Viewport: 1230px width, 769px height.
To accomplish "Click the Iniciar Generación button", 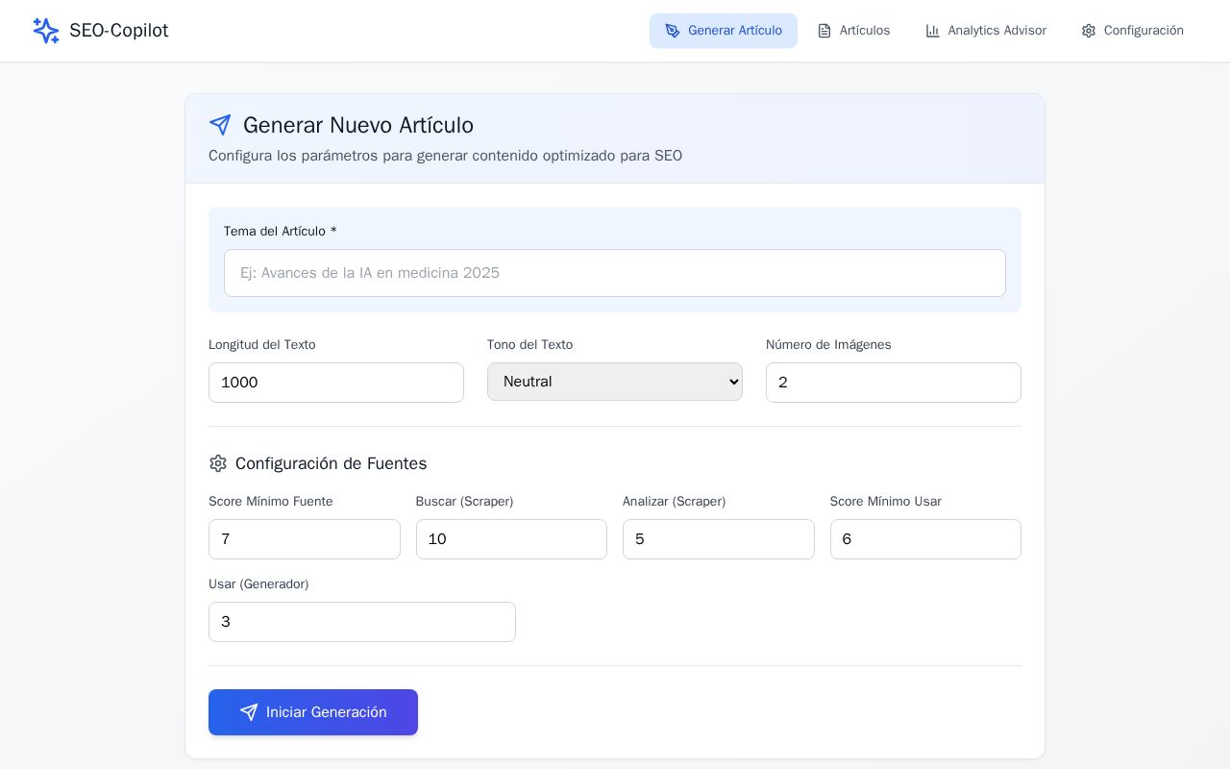I will 313,712.
